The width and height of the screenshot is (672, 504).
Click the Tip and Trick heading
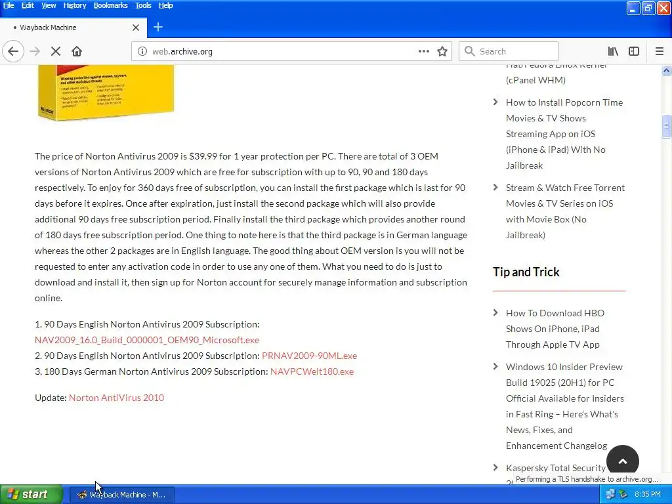click(x=526, y=272)
